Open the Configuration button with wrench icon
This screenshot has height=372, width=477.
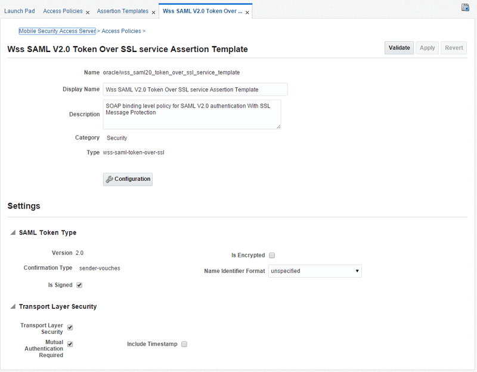click(128, 179)
